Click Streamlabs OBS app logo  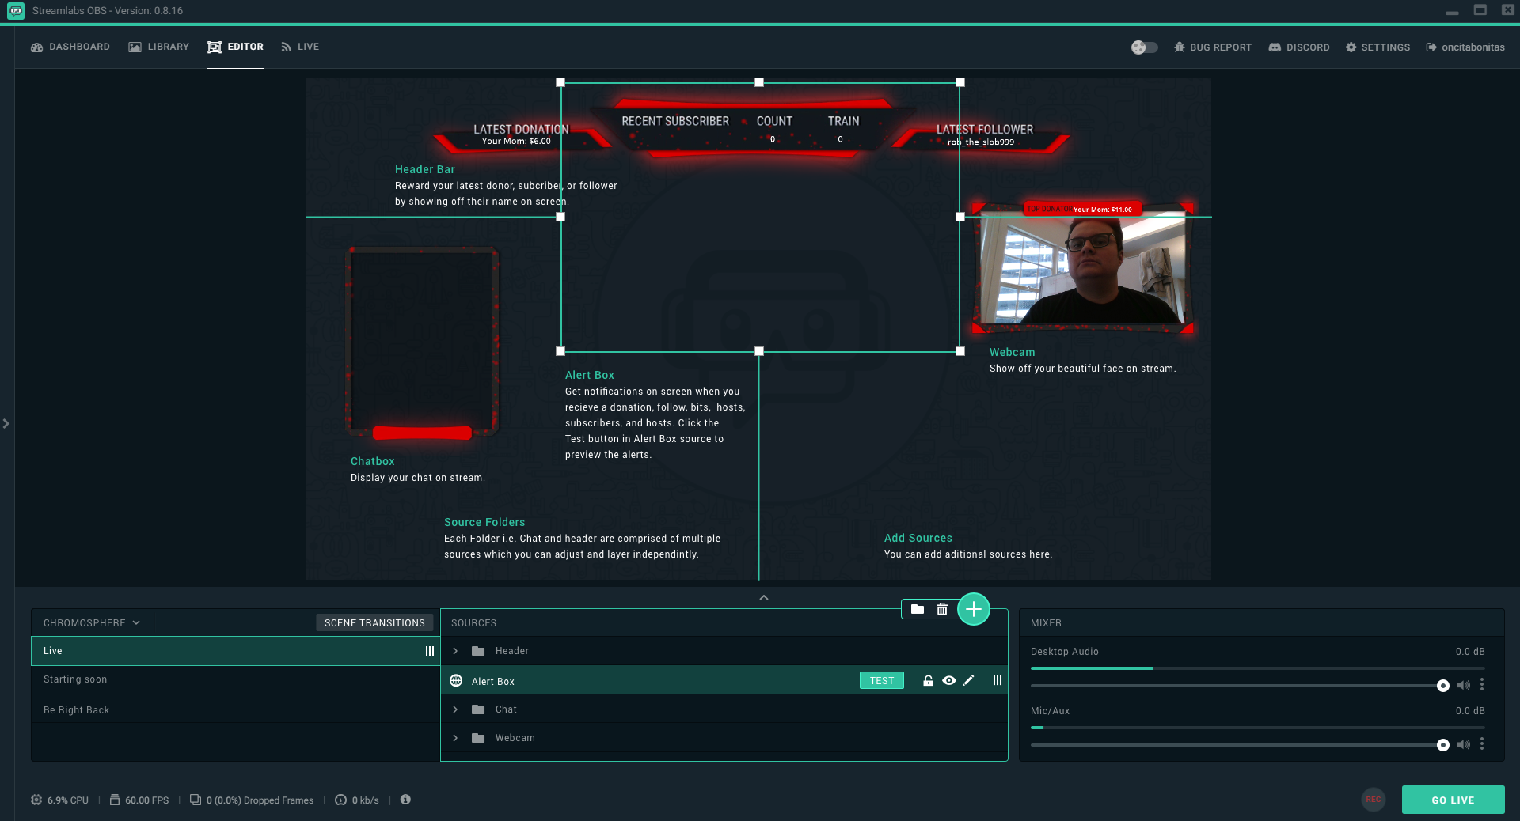point(16,11)
